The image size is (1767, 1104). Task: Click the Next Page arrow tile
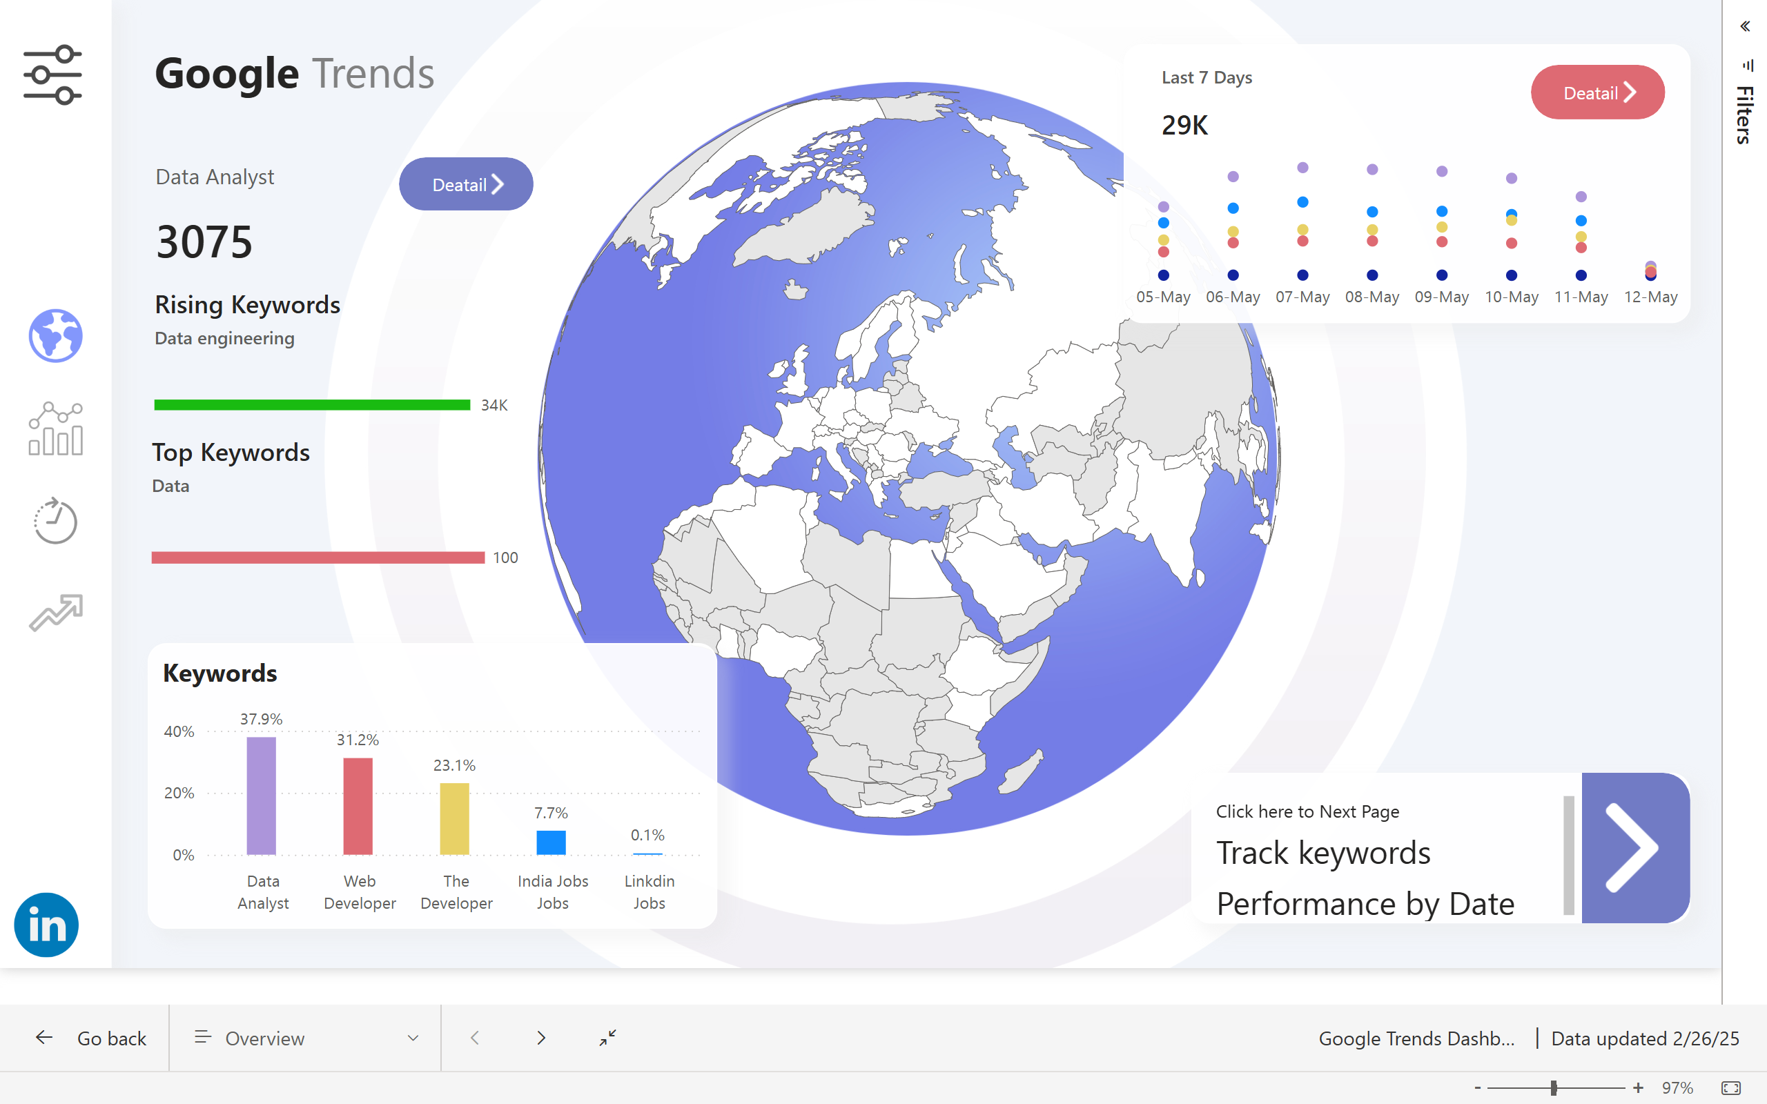[1635, 848]
